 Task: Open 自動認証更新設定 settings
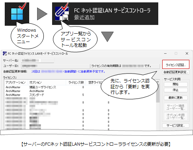pyautogui.click(x=176, y=72)
